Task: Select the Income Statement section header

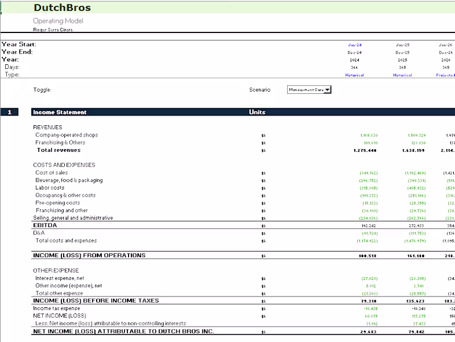Action: tap(60, 112)
